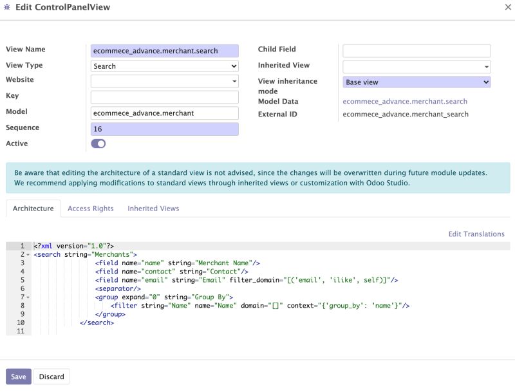Open Edit Translations link

point(476,234)
